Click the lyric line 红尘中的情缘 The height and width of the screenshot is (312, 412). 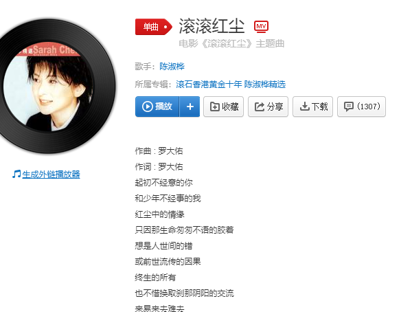pyautogui.click(x=159, y=214)
